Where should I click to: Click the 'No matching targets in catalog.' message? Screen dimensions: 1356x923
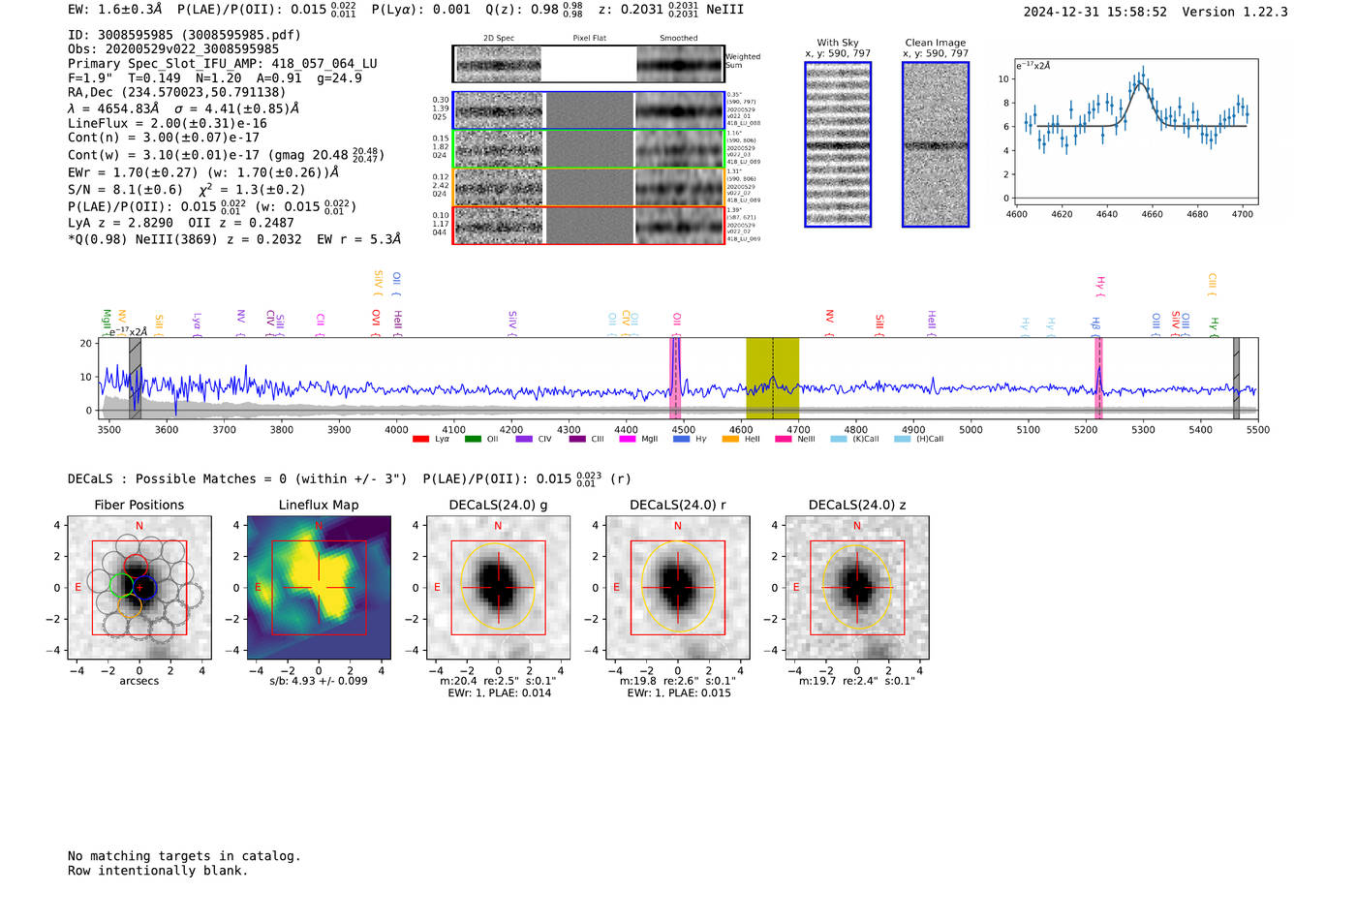184,856
